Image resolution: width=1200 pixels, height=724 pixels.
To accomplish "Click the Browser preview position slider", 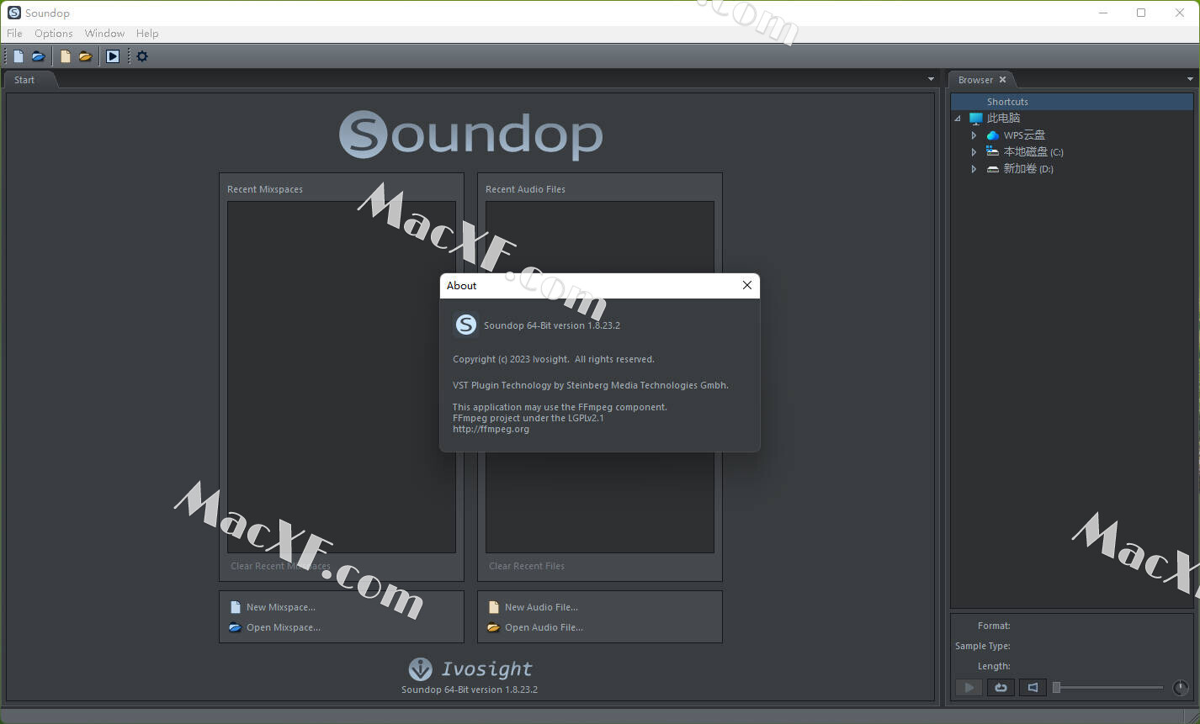I will (x=1108, y=688).
